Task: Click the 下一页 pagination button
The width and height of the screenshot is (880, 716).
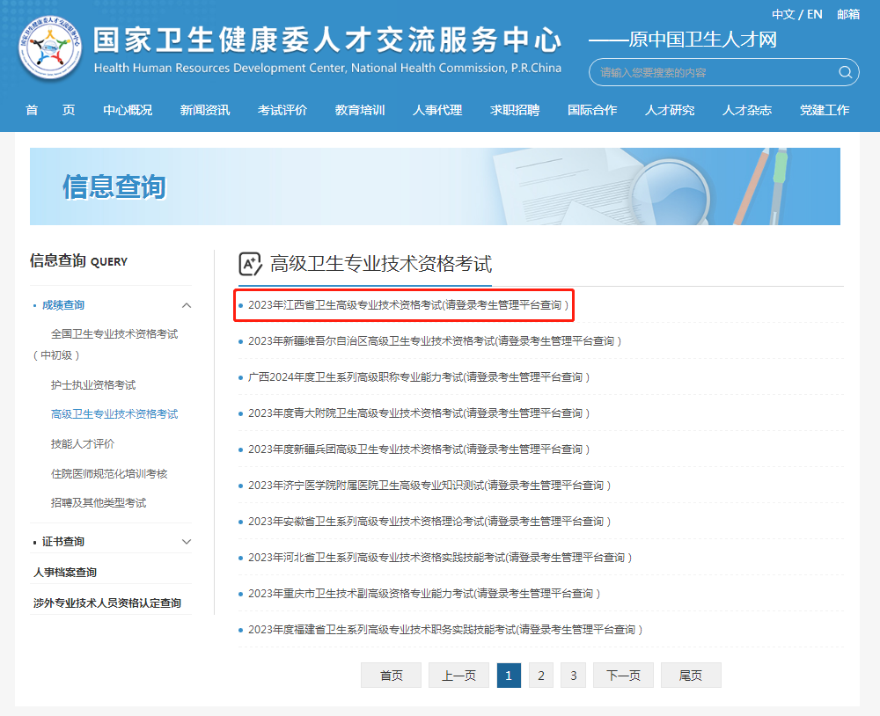Action: [623, 676]
